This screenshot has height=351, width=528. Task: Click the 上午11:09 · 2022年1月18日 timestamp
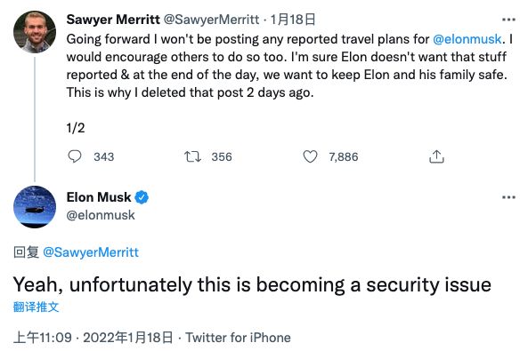[93, 337]
